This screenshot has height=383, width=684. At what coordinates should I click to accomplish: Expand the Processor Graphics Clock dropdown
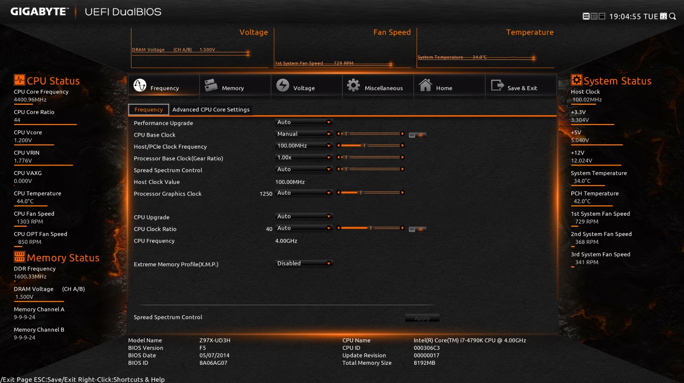coord(304,193)
